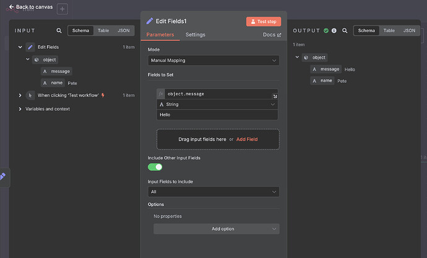The height and width of the screenshot is (258, 427).
Task: Click the '1 item' count in OUTPUT
Action: coord(299,45)
